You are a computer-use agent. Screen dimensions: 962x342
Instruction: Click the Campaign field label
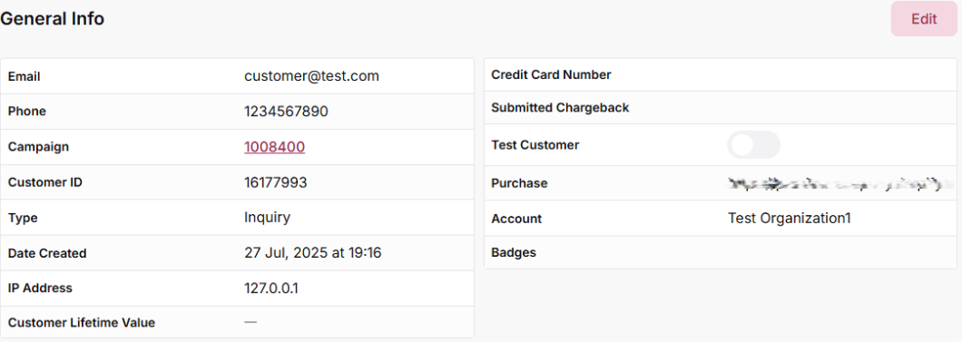click(x=38, y=147)
